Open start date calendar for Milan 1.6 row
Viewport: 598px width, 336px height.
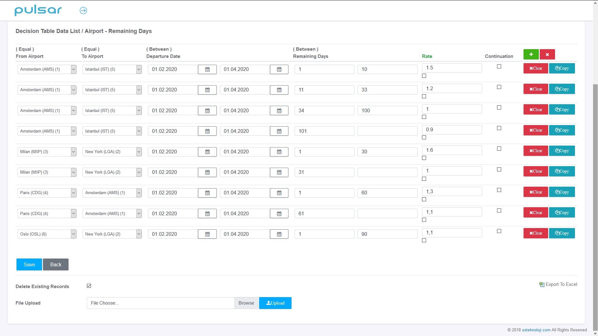click(207, 152)
